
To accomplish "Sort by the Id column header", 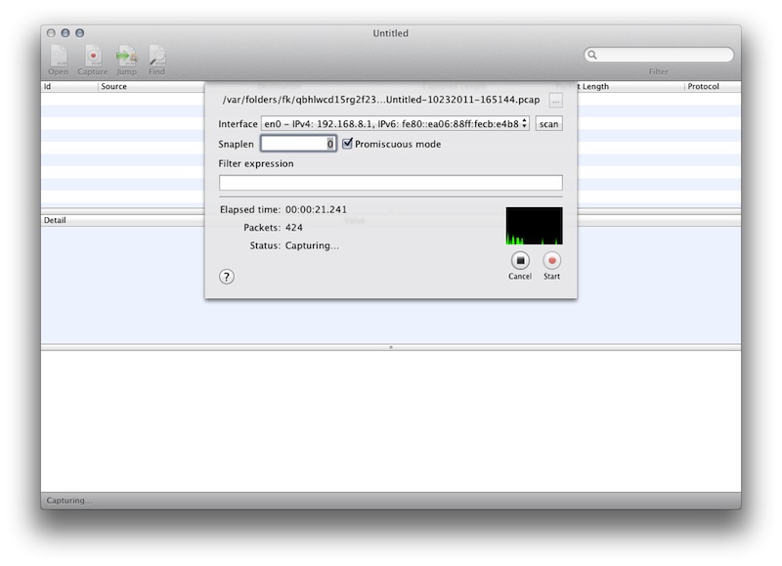I will click(68, 87).
